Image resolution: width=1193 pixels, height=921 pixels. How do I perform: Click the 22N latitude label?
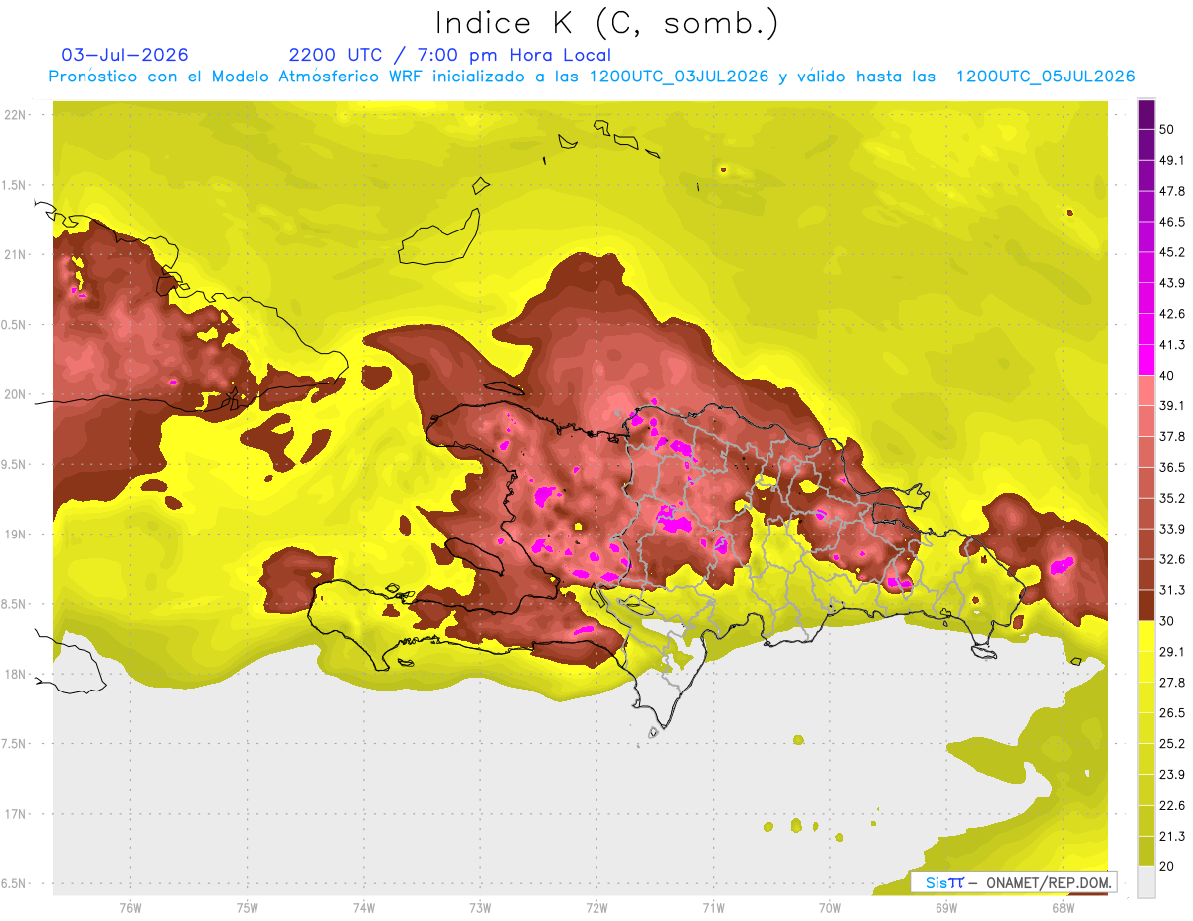[x=15, y=115]
